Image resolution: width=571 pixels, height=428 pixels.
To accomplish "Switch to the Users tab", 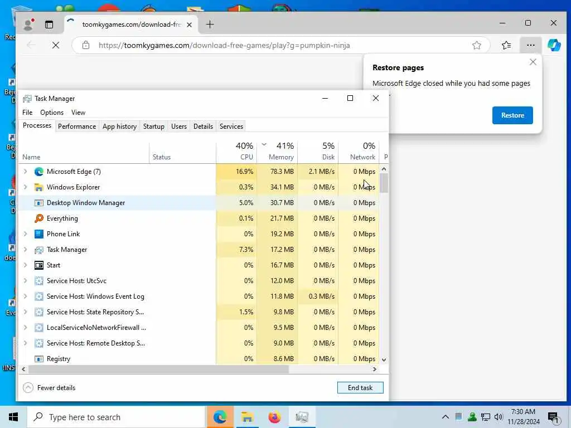I will [x=179, y=127].
